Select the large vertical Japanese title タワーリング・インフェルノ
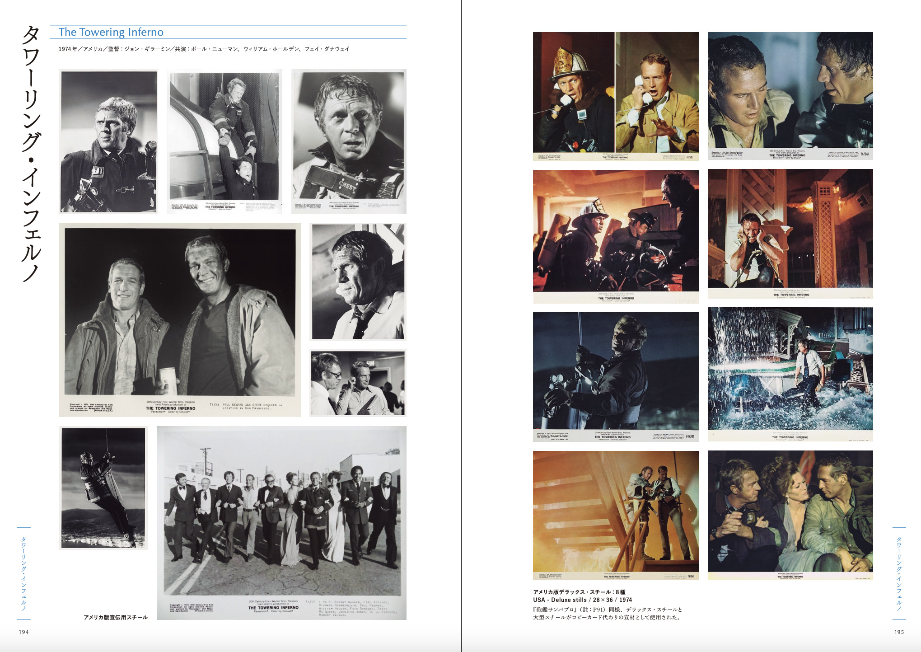921x652 pixels. (32, 154)
